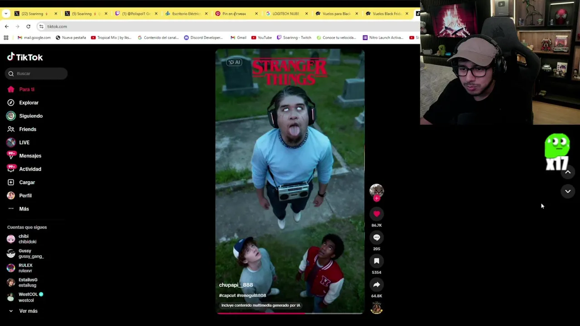The width and height of the screenshot is (580, 326).
Task: Like the video with heart icon
Action: point(377,214)
